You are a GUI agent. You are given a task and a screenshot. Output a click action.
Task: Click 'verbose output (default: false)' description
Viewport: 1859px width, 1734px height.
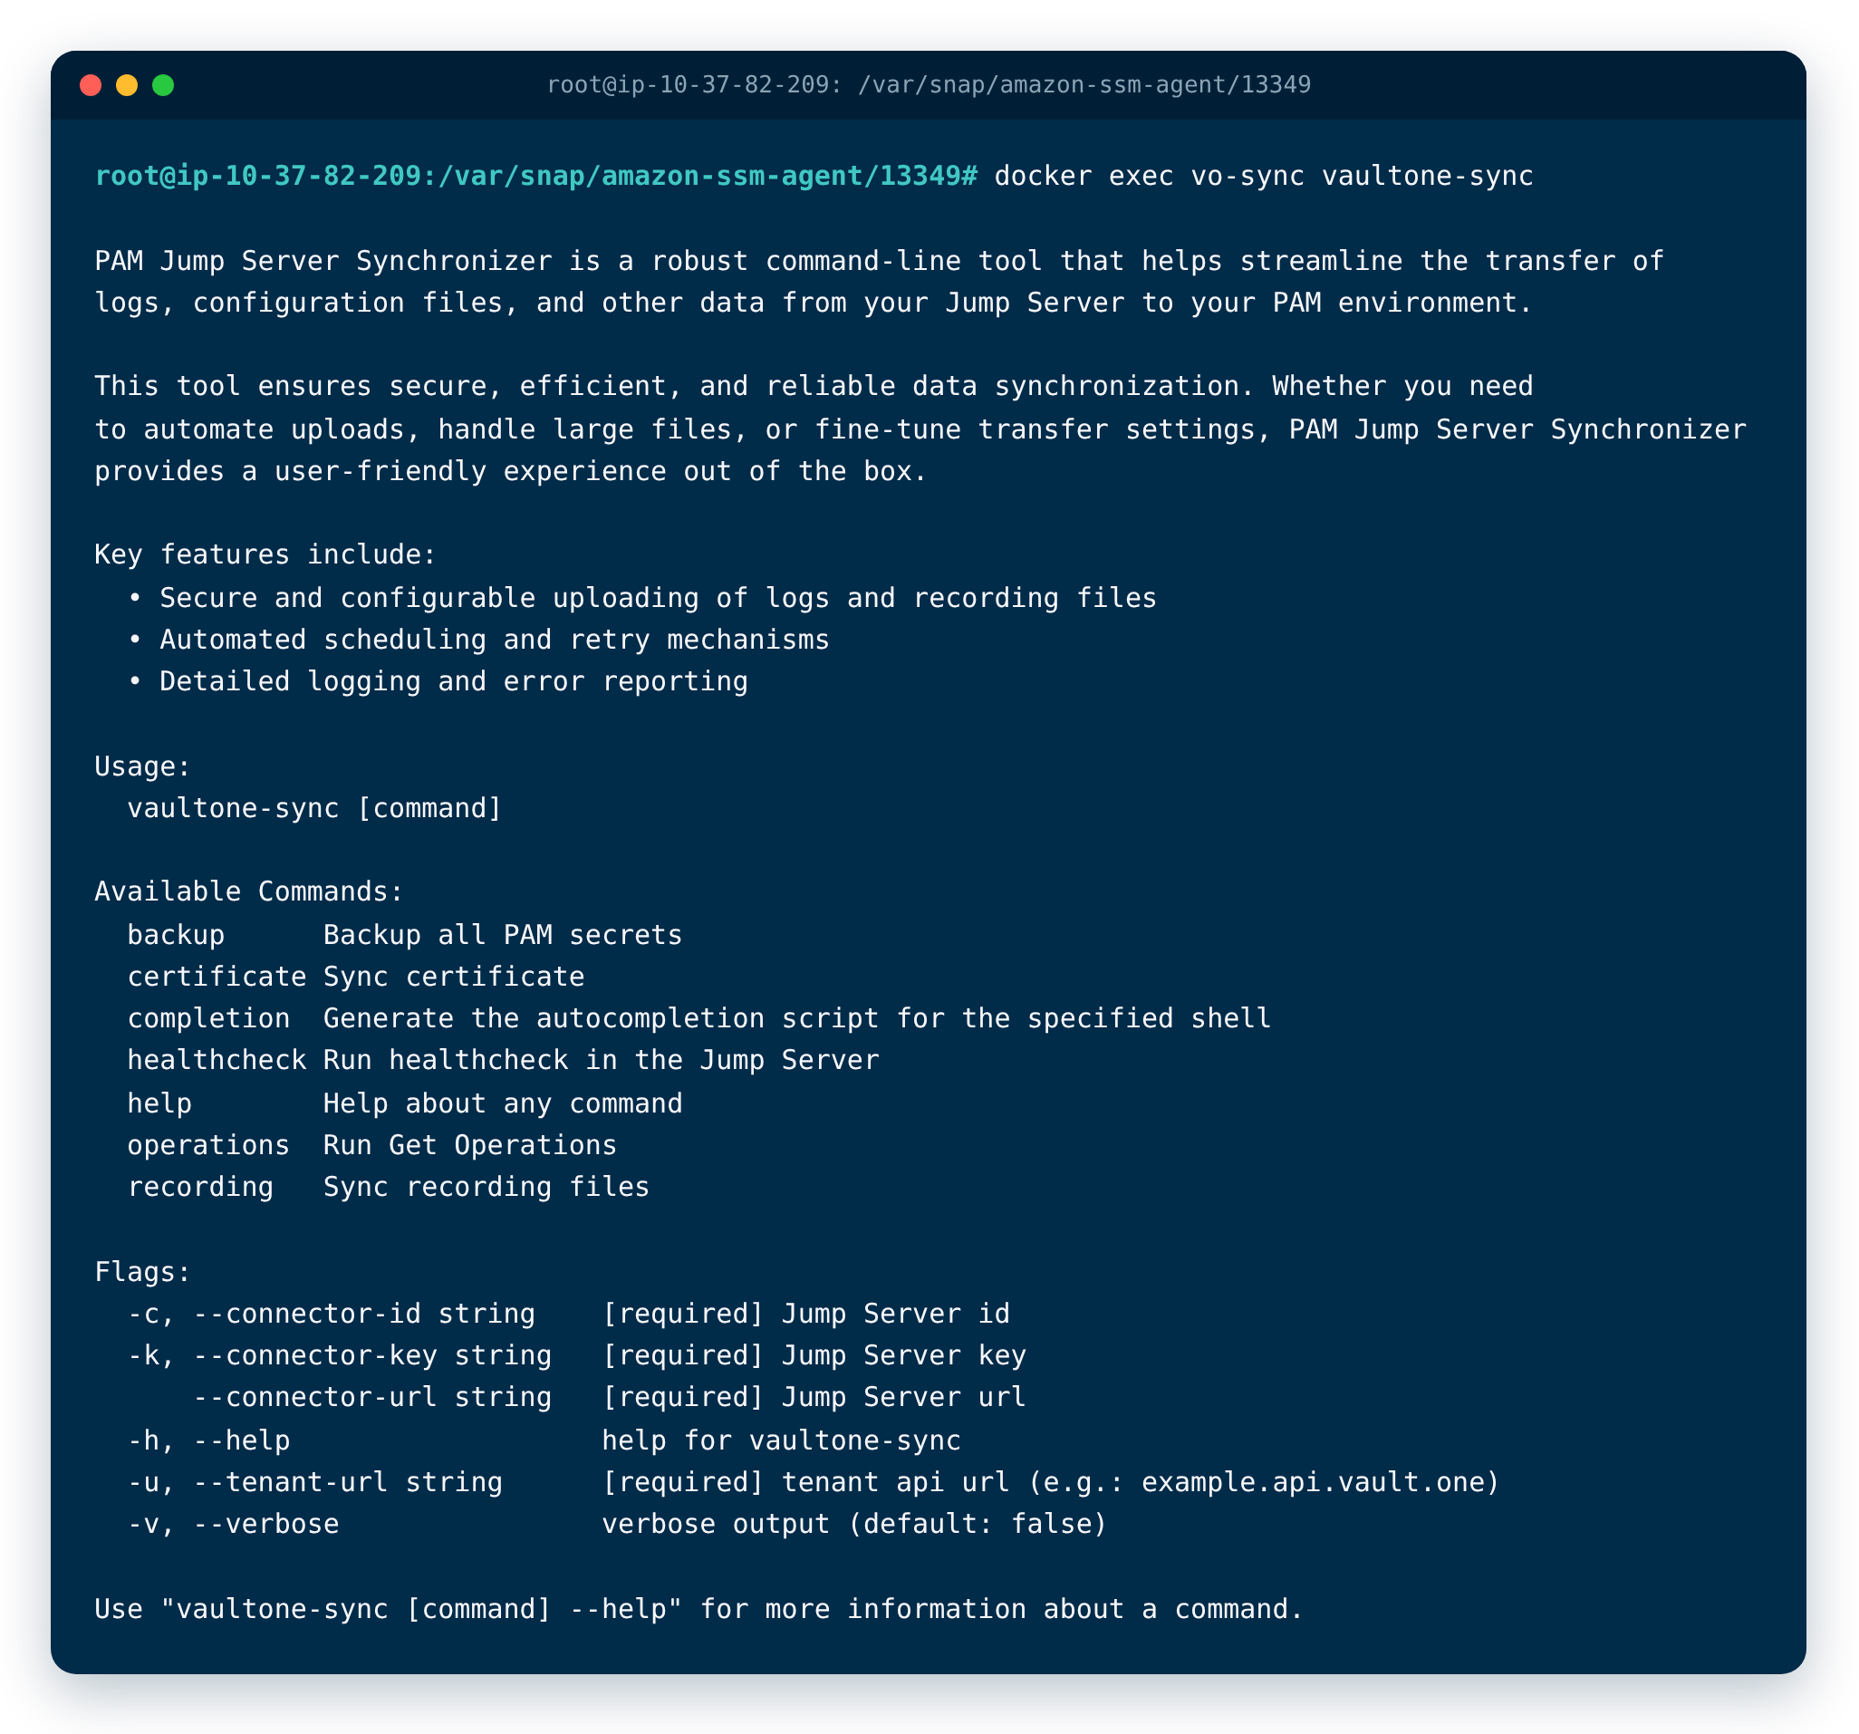pos(854,1524)
